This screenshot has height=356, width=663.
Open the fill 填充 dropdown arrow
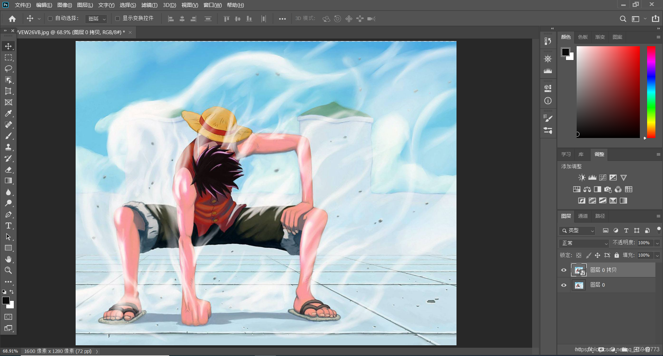[657, 256]
